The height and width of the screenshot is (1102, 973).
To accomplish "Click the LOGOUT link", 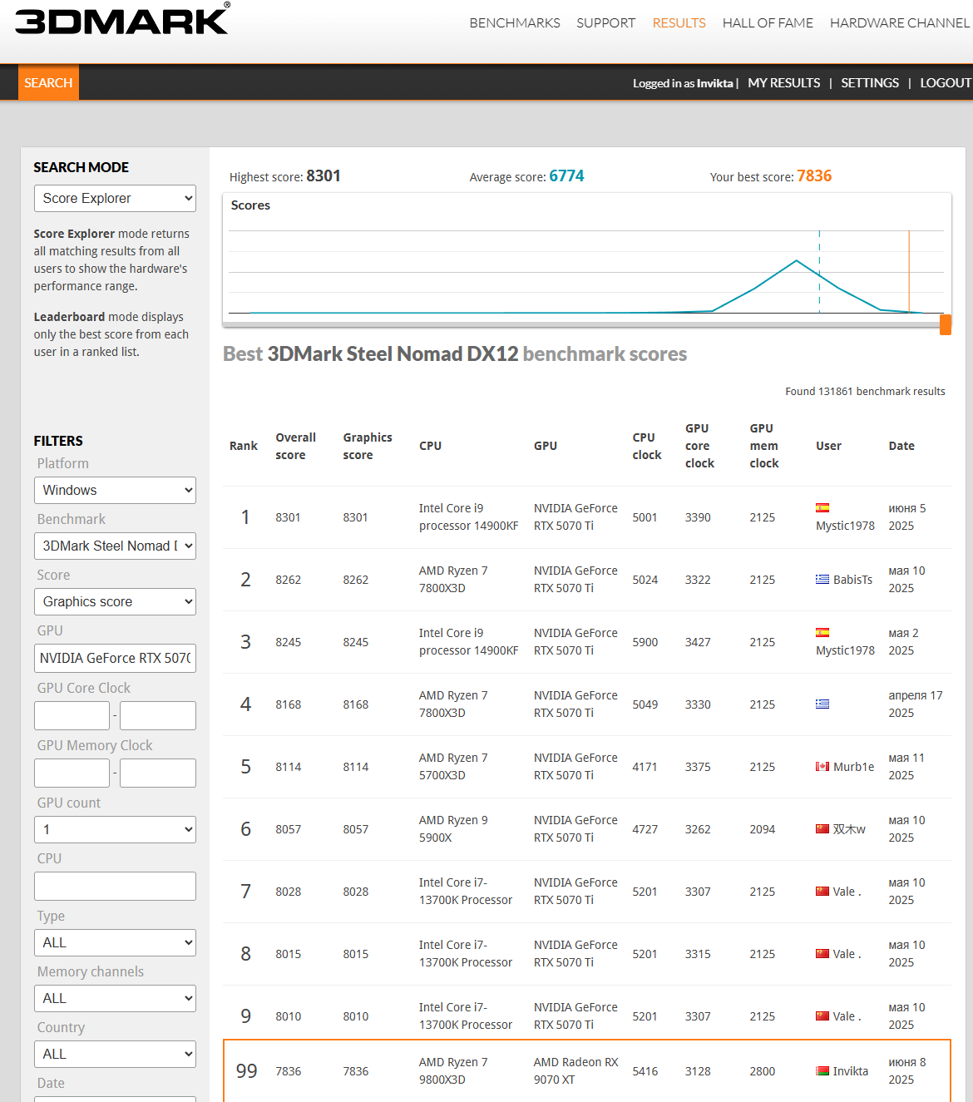I will pyautogui.click(x=946, y=83).
